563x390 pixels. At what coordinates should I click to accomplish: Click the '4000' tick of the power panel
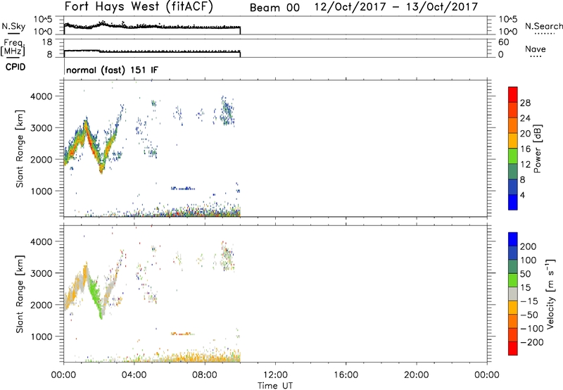[x=41, y=96]
